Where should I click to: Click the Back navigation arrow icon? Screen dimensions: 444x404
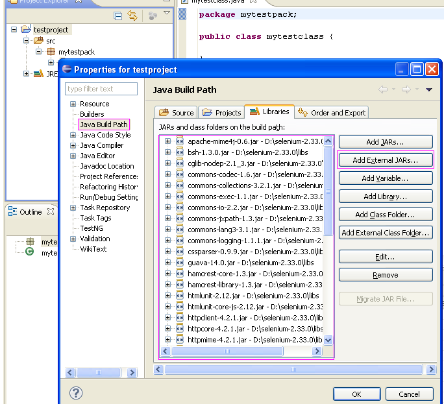point(383,89)
